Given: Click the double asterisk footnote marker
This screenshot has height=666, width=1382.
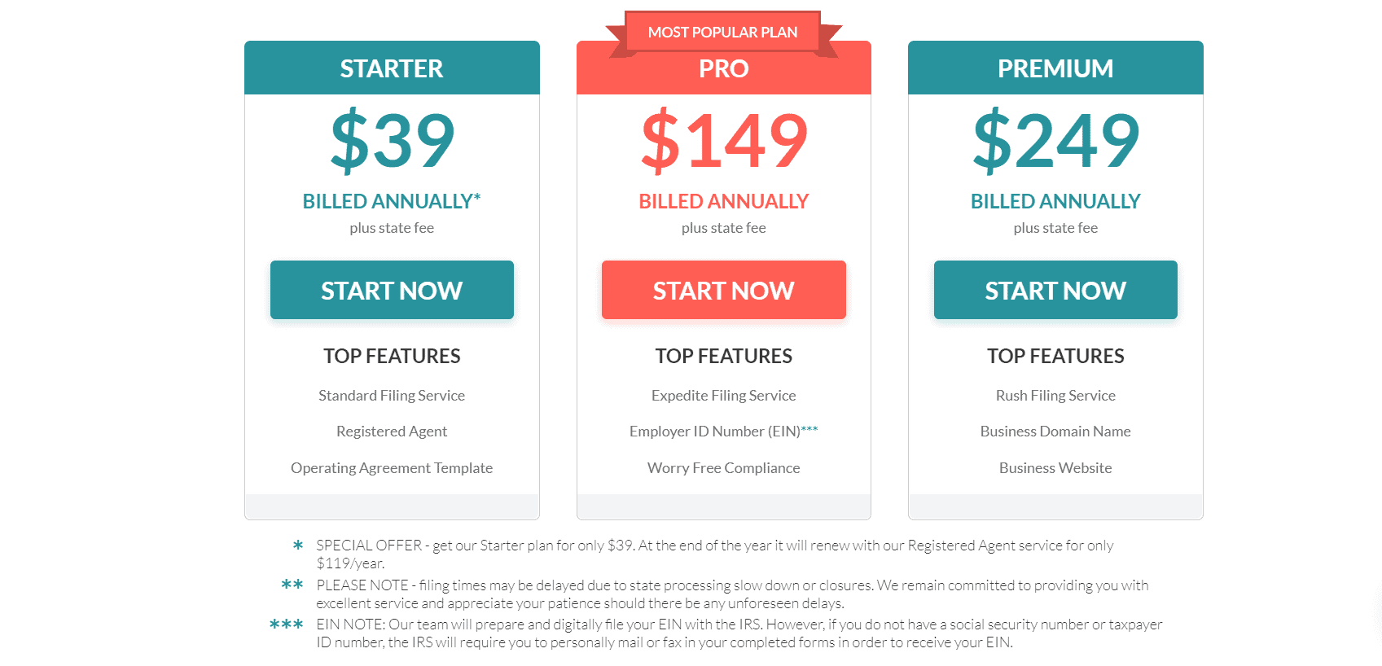Looking at the screenshot, I should pos(292,585).
